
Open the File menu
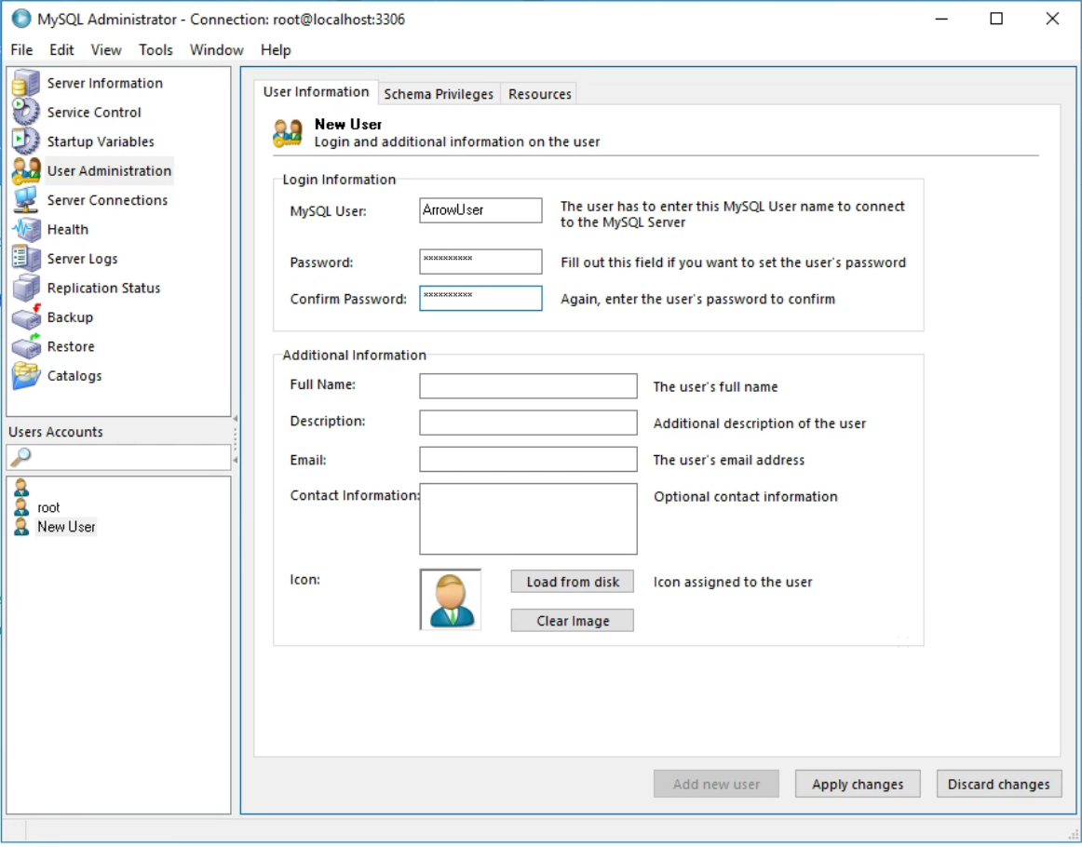21,49
